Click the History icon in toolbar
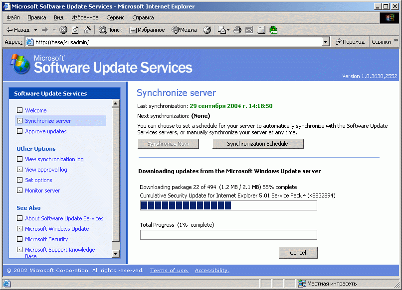Image resolution: width=402 pixels, height=290 pixels. (207, 30)
